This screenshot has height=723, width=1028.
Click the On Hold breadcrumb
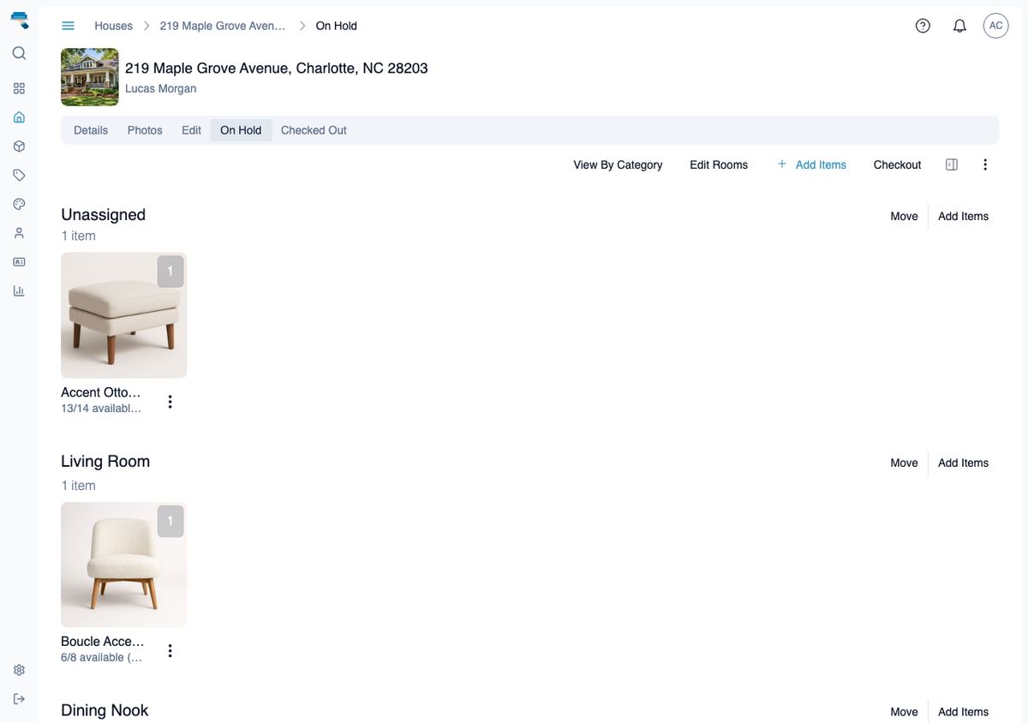(x=336, y=26)
